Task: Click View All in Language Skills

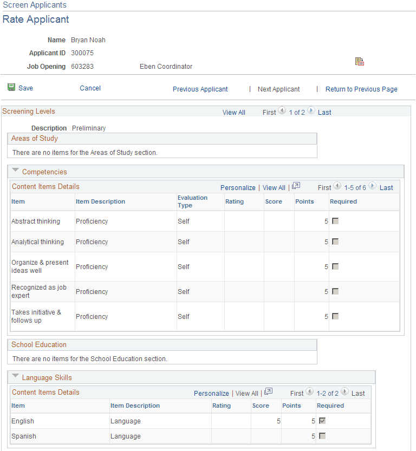Action: 247,393
